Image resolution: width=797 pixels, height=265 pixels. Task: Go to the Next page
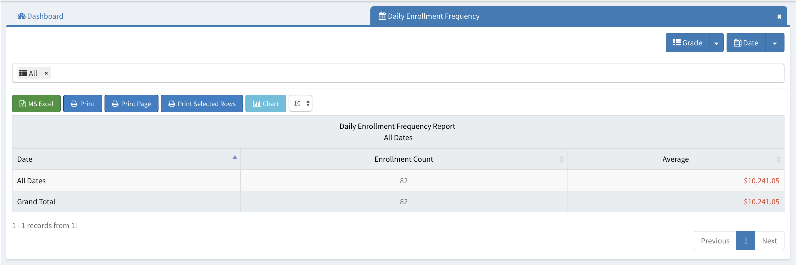tap(769, 241)
